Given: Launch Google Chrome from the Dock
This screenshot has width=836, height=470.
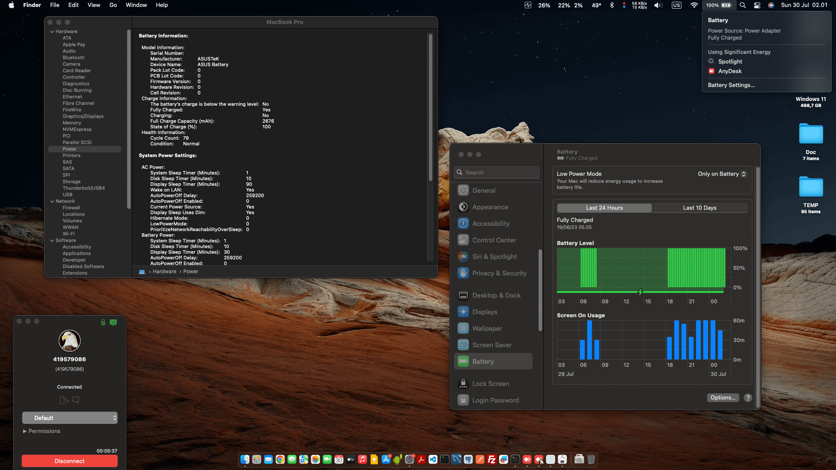Looking at the screenshot, I should (x=280, y=459).
